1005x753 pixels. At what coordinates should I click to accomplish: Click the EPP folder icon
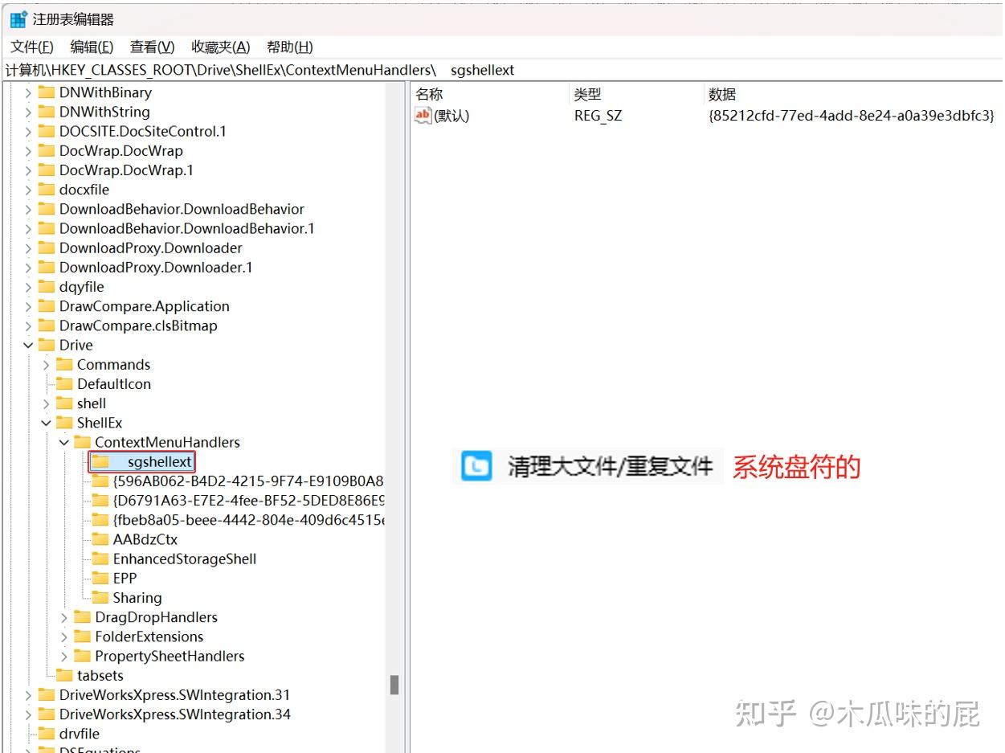click(x=100, y=578)
